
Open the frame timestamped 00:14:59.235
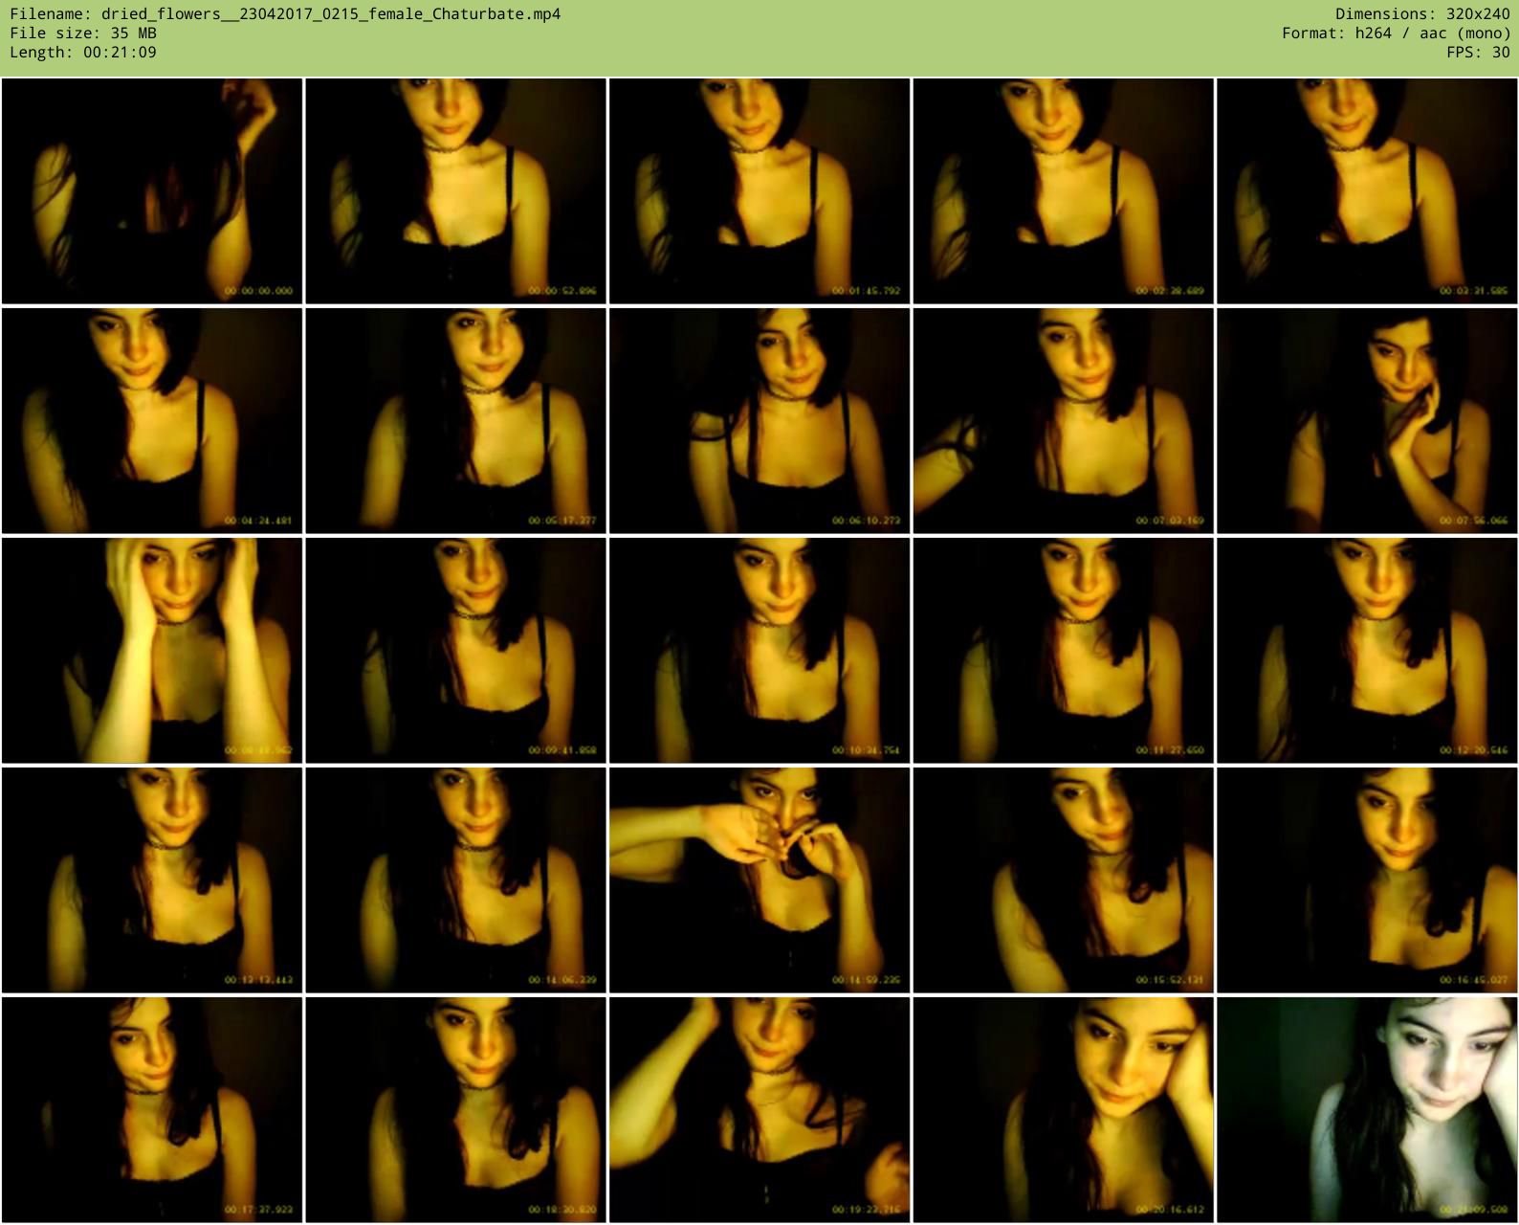759,880
